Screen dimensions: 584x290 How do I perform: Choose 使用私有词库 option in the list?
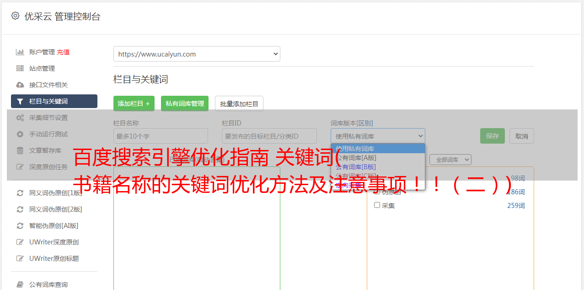click(x=378, y=149)
